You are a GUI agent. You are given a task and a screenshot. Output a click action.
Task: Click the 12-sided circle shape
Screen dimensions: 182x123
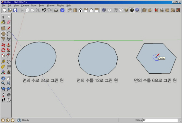click(x=98, y=59)
